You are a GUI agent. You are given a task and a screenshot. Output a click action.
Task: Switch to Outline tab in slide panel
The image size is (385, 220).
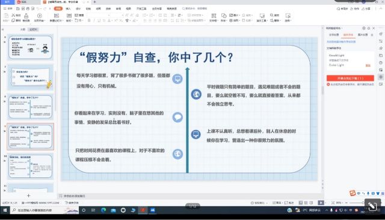pyautogui.click(x=23, y=29)
